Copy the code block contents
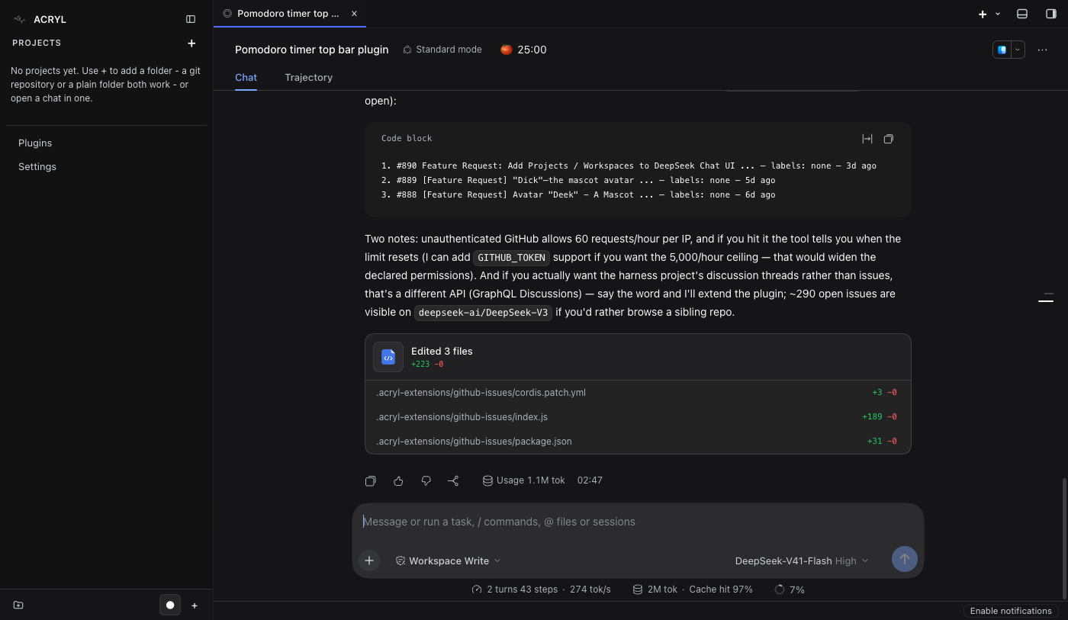 (889, 139)
